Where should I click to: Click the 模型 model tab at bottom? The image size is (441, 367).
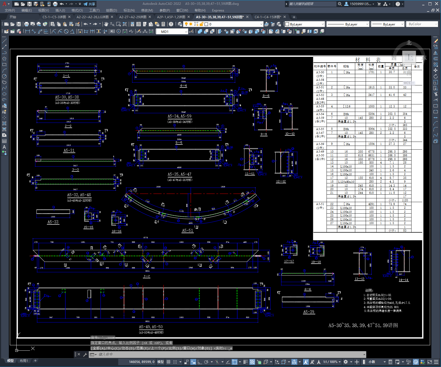coord(10,361)
